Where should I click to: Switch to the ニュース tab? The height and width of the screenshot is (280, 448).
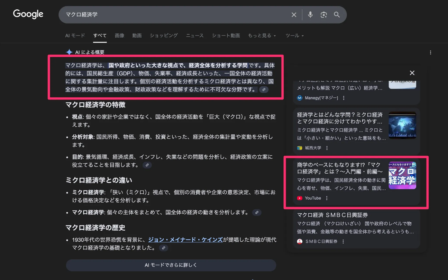click(x=194, y=36)
